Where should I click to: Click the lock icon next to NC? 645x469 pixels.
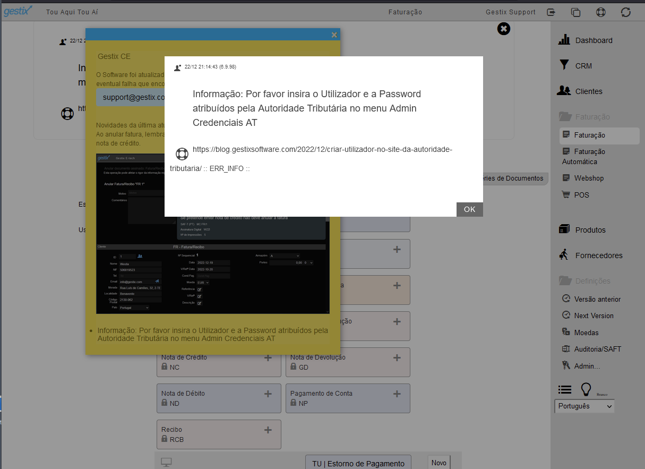[x=165, y=367]
